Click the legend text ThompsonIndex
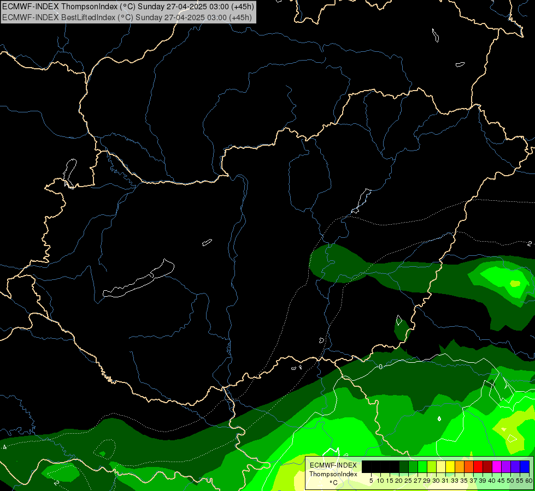This screenshot has height=491, width=535. (333, 474)
